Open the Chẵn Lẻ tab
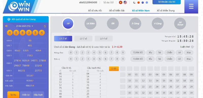Image resolution: width=203 pixels, height=98 pixels. [26, 95]
